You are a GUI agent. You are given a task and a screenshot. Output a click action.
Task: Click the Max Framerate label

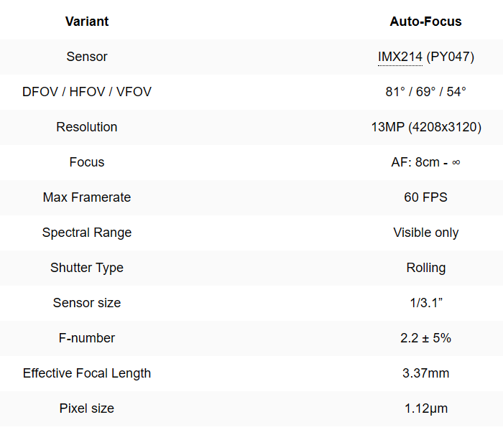click(87, 197)
